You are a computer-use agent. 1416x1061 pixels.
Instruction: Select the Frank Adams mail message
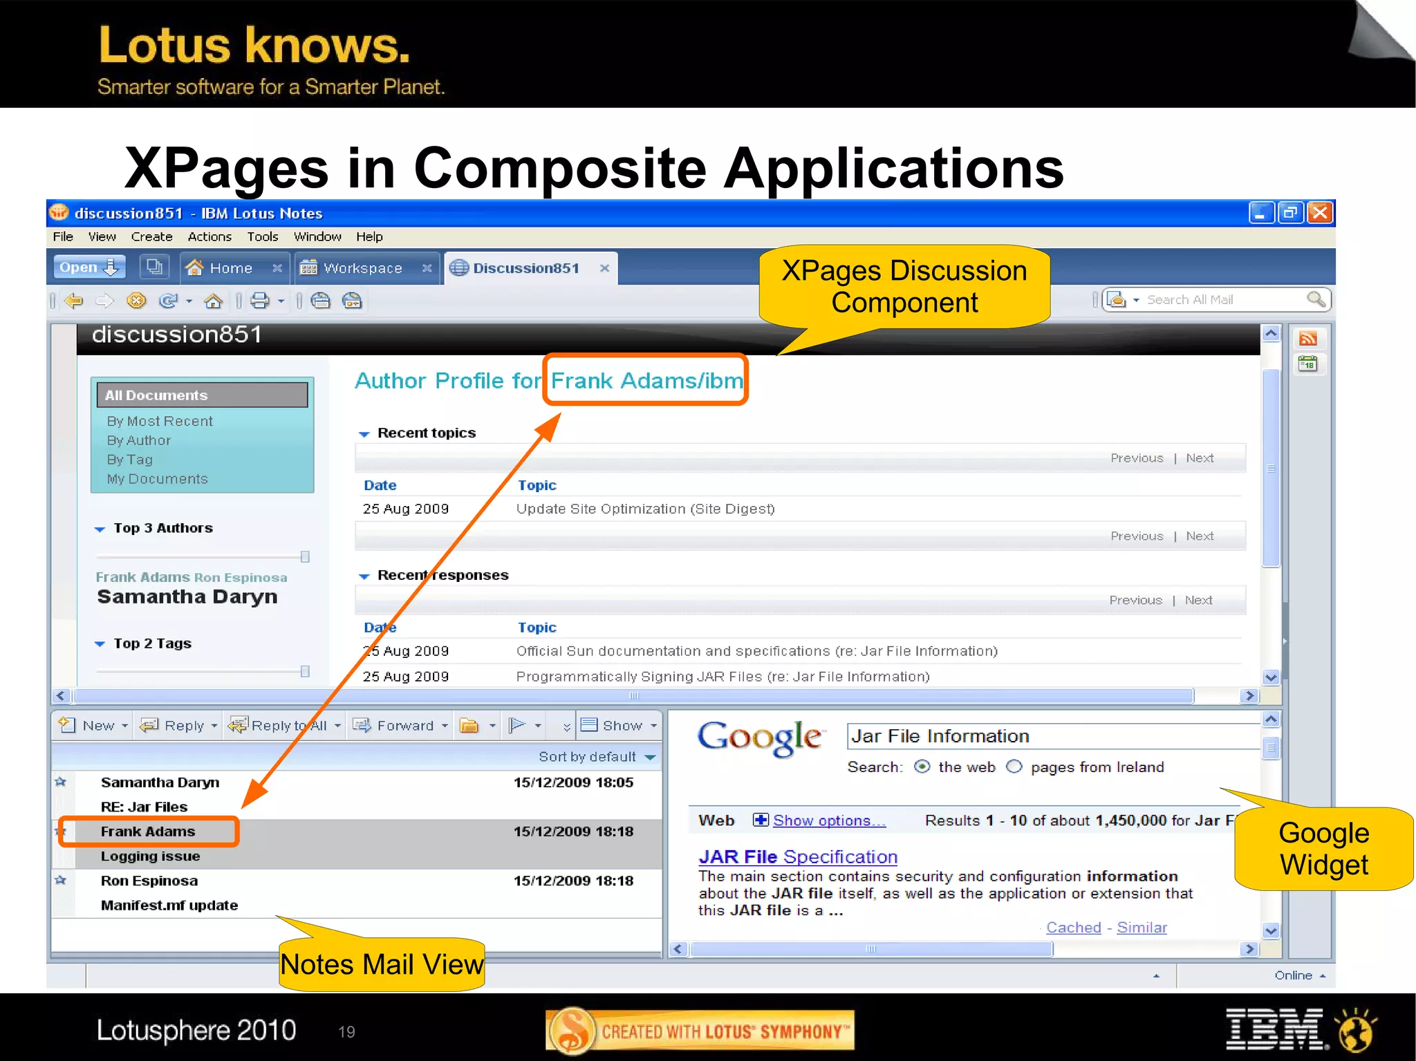pyautogui.click(x=357, y=844)
